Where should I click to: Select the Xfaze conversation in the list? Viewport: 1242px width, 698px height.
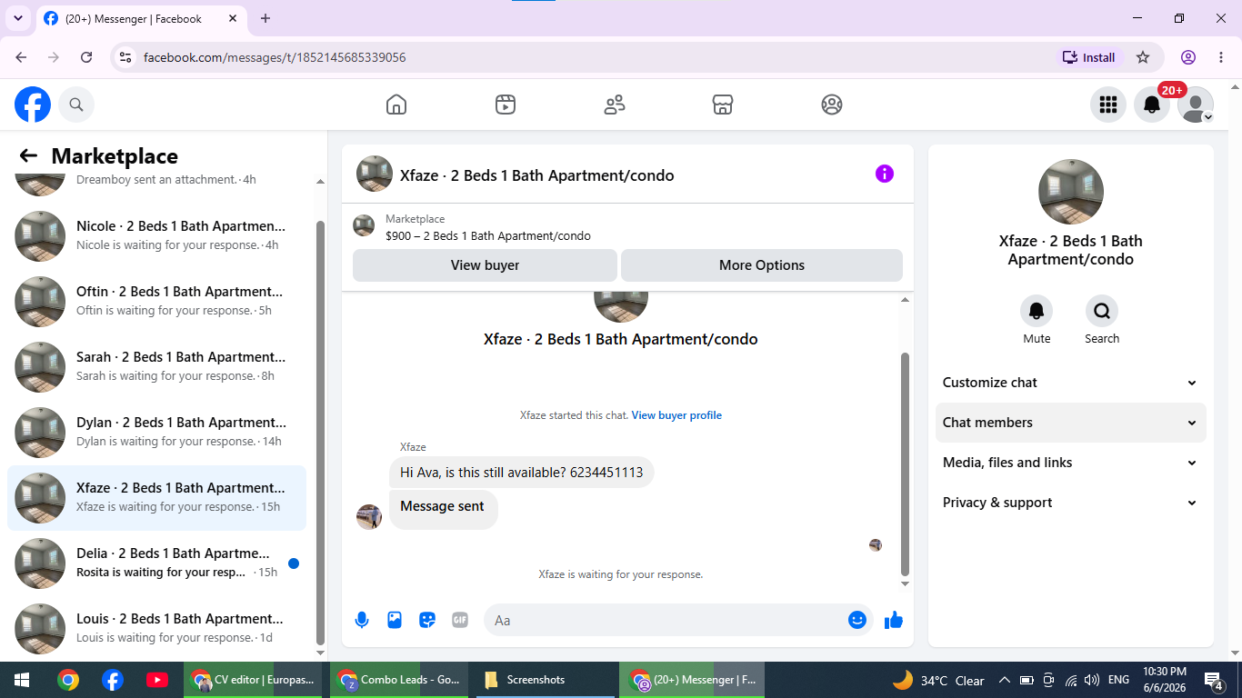[157, 498]
